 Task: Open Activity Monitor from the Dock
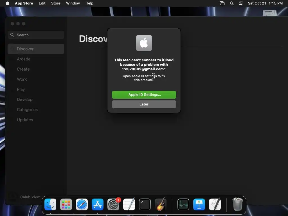(183, 204)
